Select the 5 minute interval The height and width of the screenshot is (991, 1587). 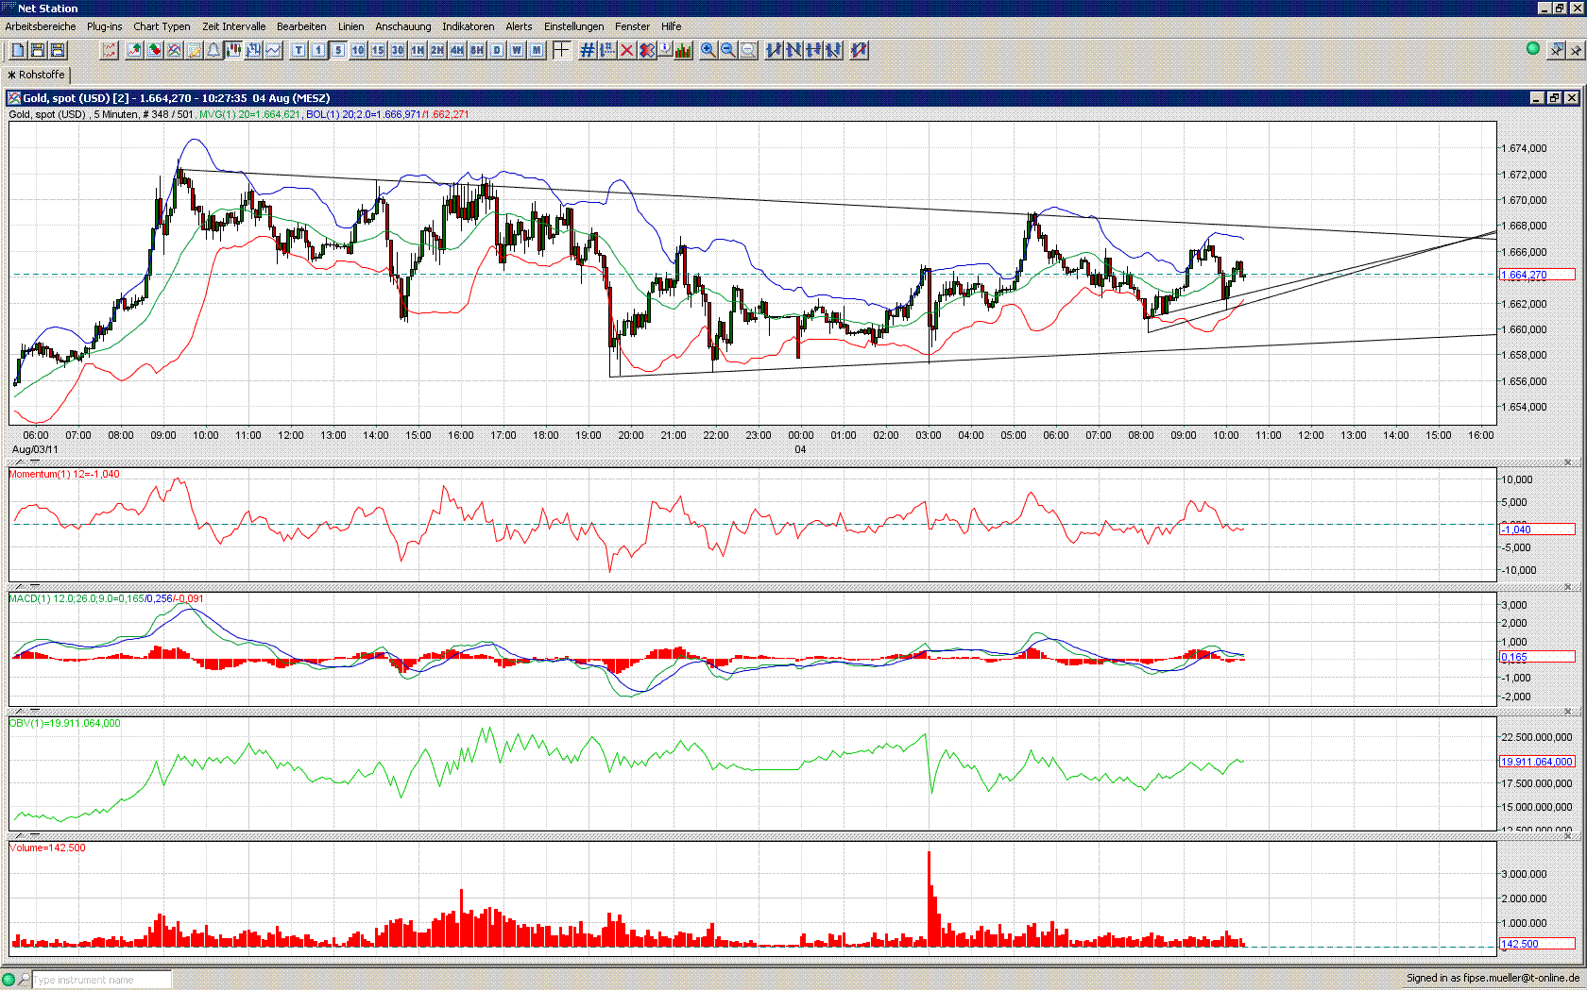338,50
